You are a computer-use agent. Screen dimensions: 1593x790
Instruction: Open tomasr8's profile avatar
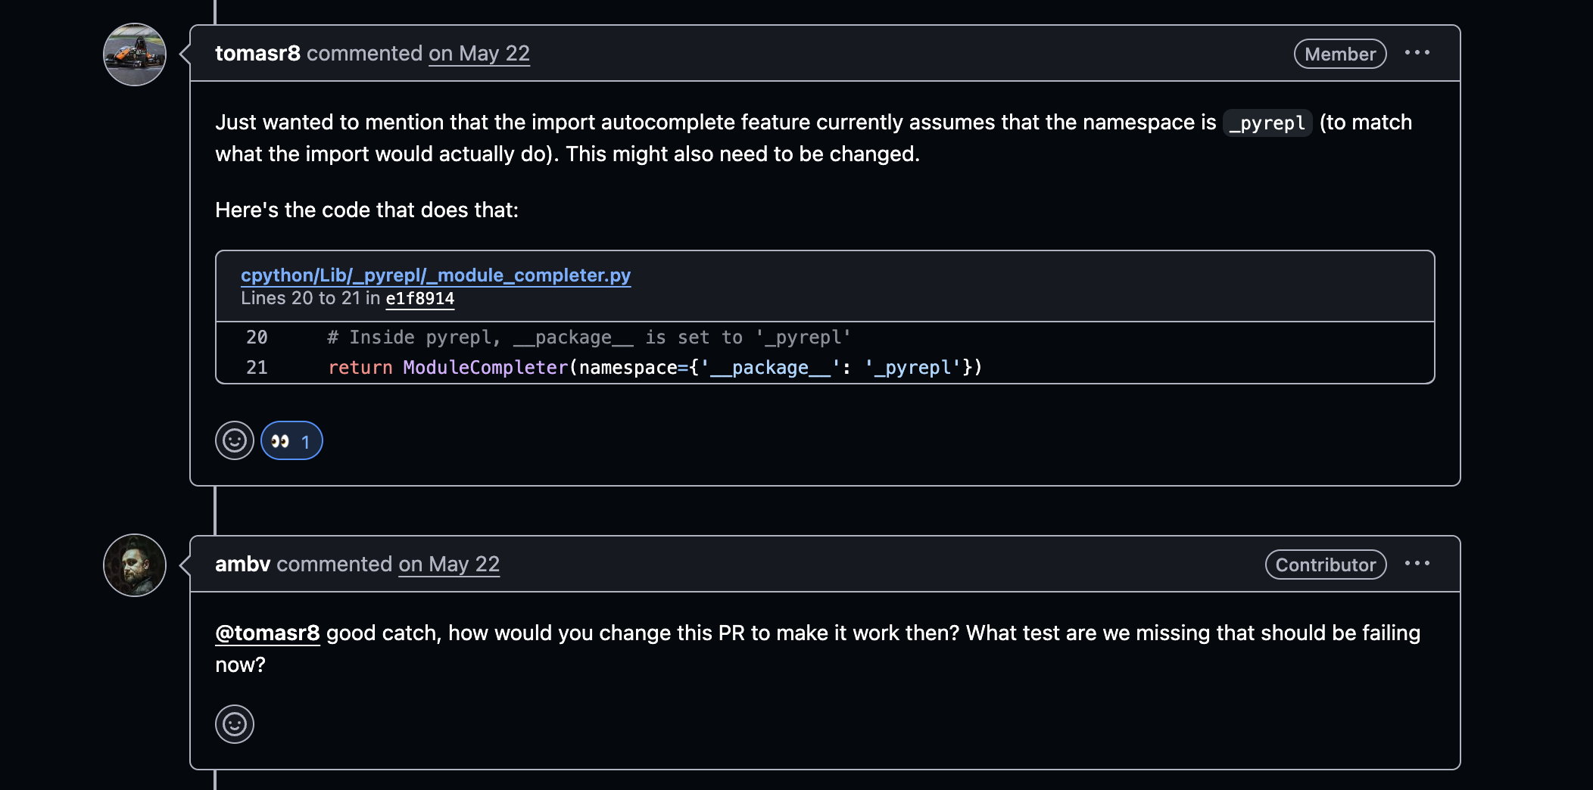[x=135, y=54]
